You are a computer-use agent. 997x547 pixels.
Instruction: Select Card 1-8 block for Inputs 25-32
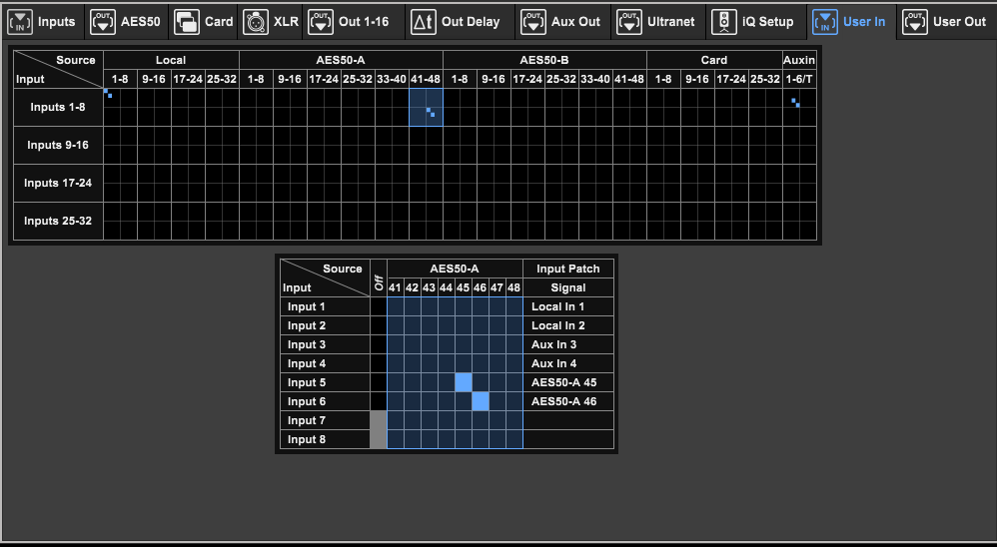pyautogui.click(x=663, y=221)
